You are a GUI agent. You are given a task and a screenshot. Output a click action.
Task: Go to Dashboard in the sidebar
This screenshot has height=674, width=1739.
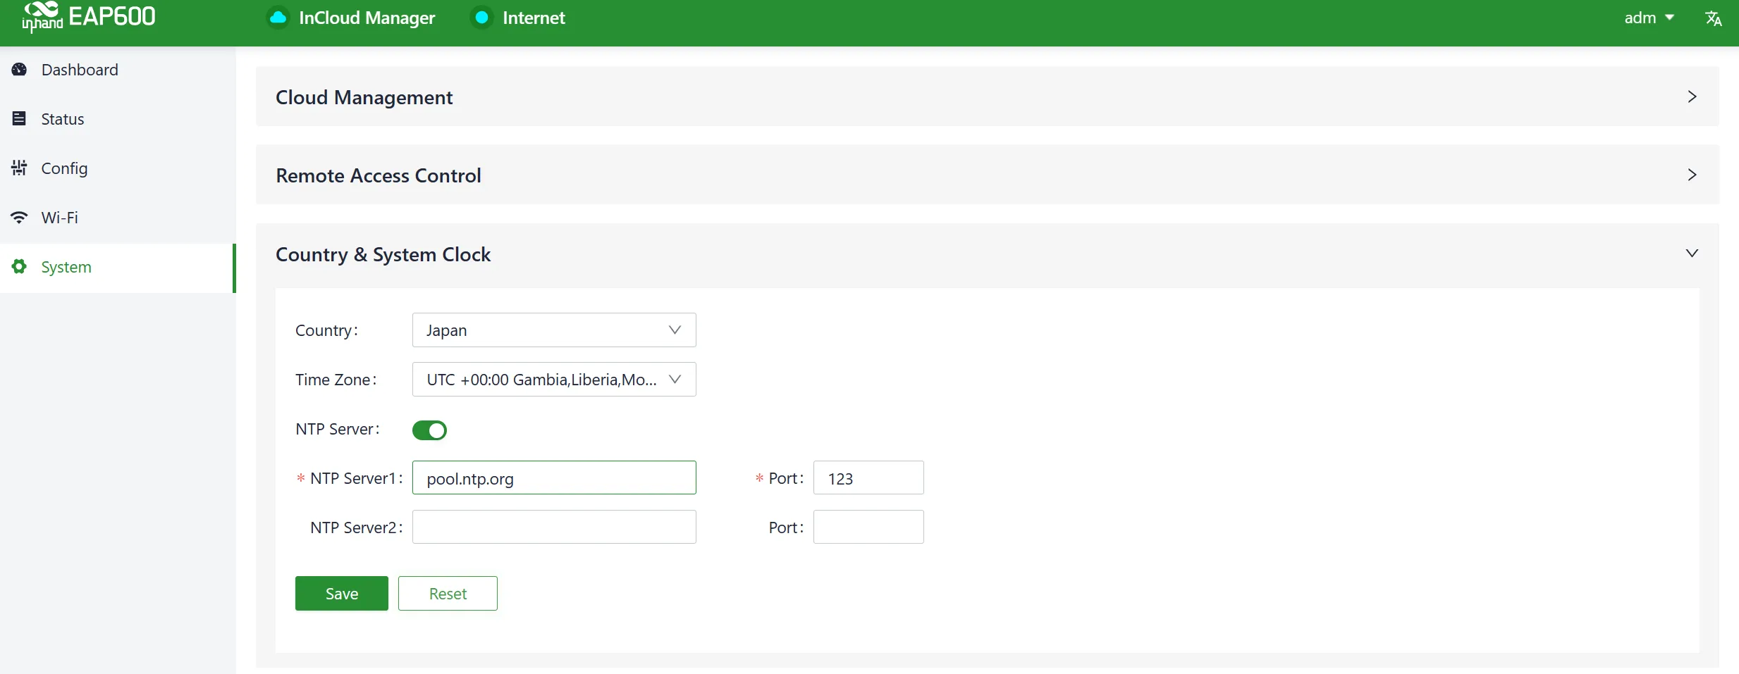click(118, 70)
